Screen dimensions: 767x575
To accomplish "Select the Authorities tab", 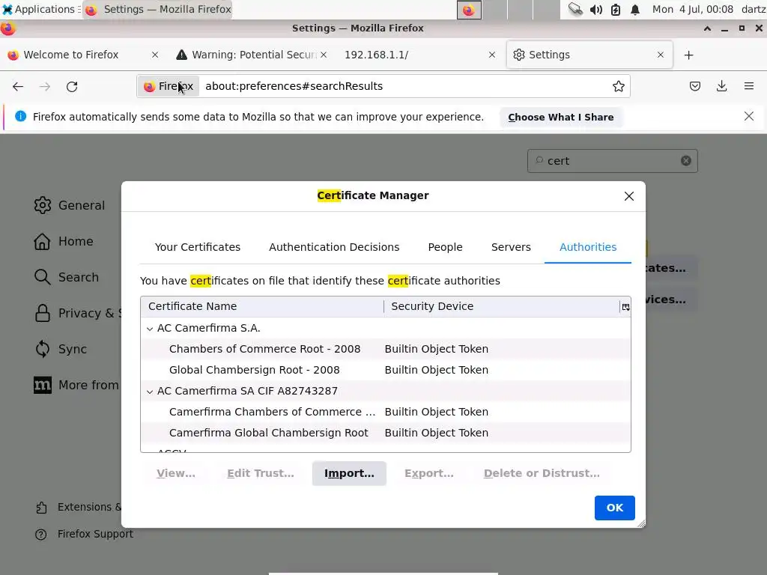I will [587, 247].
